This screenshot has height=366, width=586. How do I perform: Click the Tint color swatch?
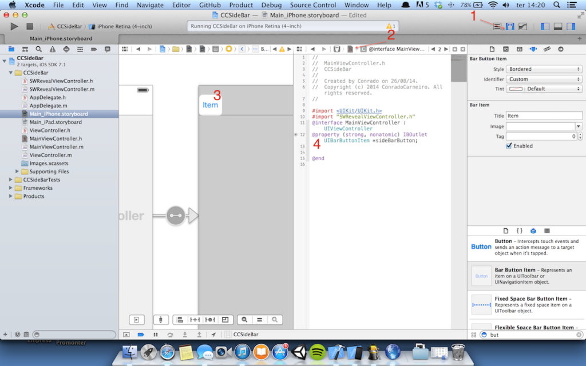516,89
